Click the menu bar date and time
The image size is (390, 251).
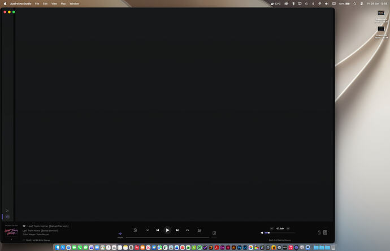[377, 4]
